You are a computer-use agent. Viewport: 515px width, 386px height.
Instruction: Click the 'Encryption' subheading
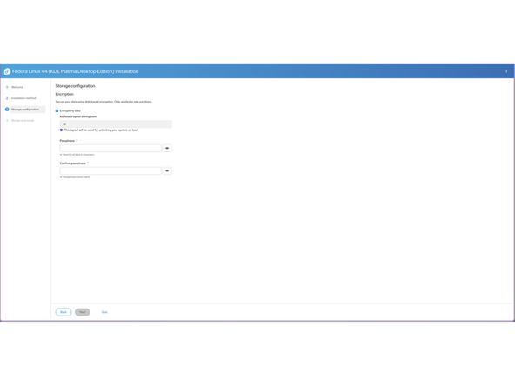point(64,94)
